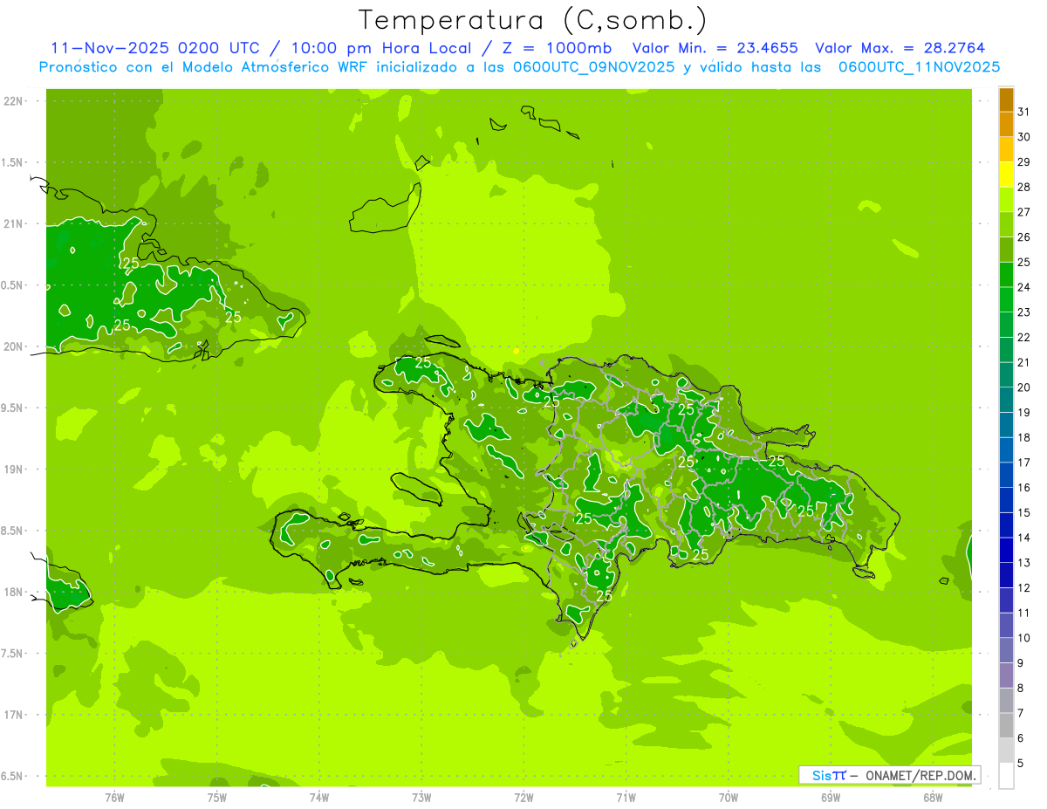
Task: Click the legend value "26"
Action: click(x=1023, y=237)
